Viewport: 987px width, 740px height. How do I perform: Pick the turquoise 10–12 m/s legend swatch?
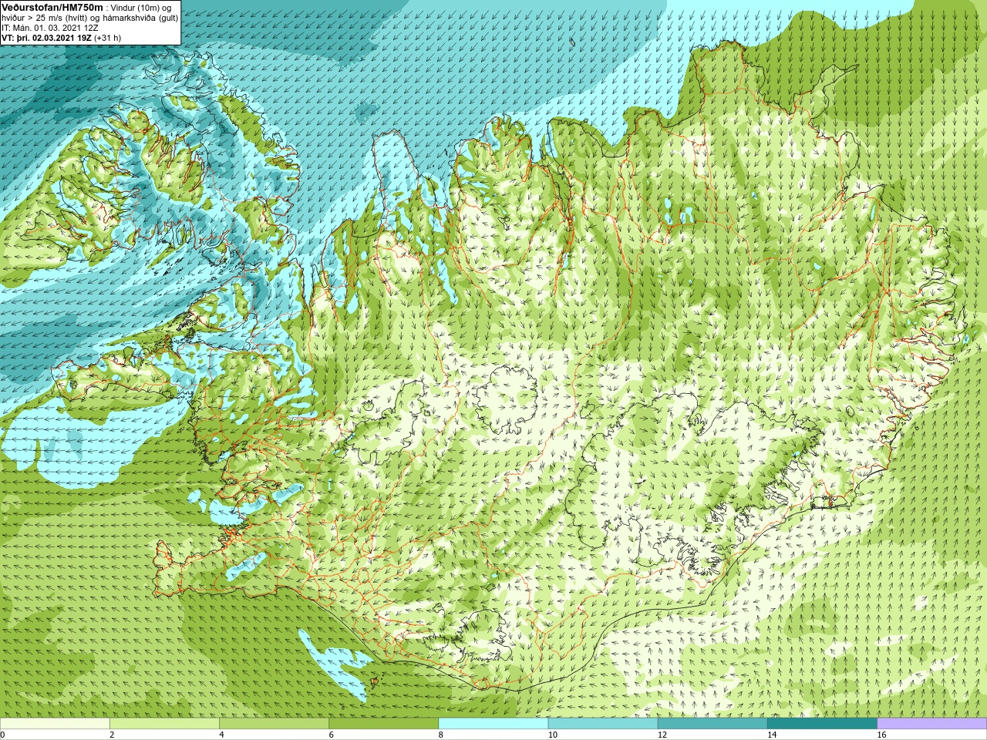click(603, 724)
